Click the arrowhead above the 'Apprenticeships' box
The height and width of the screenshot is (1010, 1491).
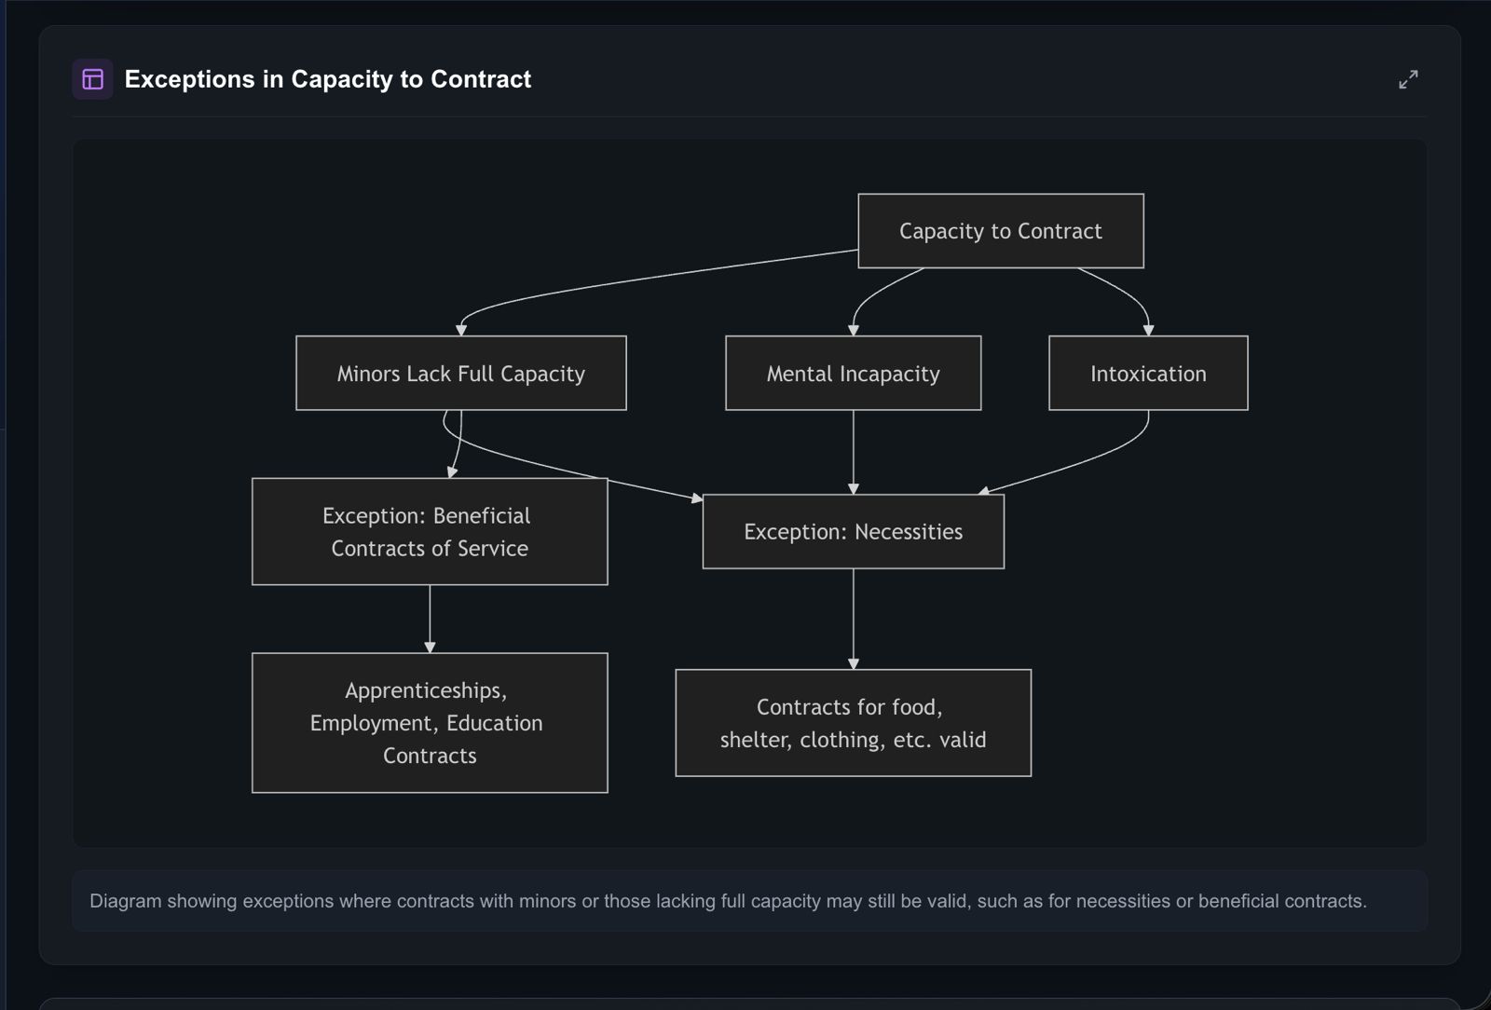(430, 647)
